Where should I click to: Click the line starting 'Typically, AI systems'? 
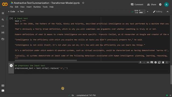click(x=91, y=56)
